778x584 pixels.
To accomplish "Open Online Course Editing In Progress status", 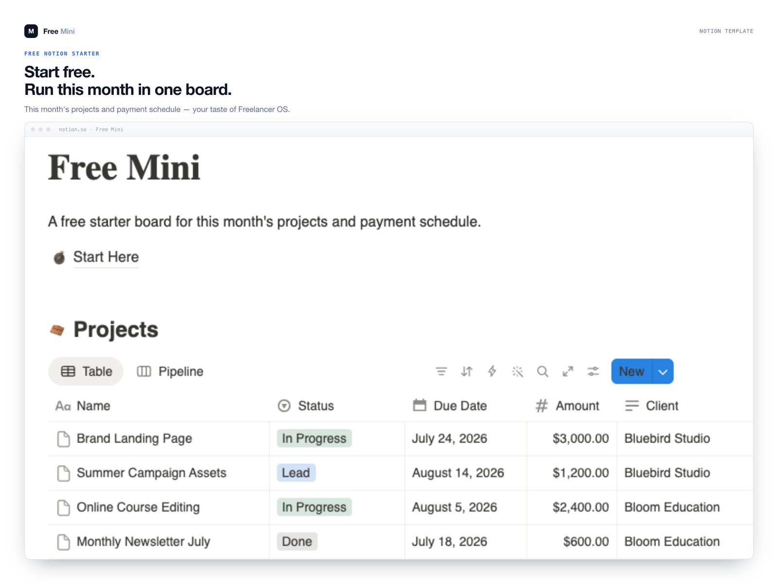I will click(x=314, y=507).
